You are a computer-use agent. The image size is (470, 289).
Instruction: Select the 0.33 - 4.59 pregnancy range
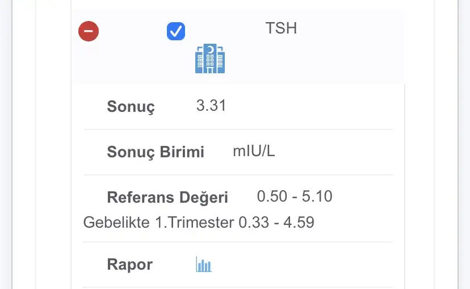276,223
